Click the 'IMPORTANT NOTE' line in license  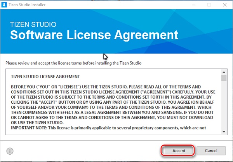pos(108,128)
